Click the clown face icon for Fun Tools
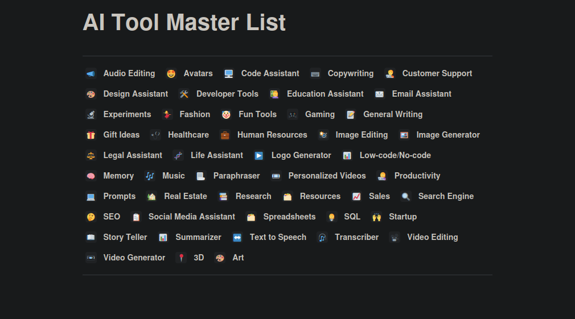This screenshot has width=575, height=319. pos(226,115)
